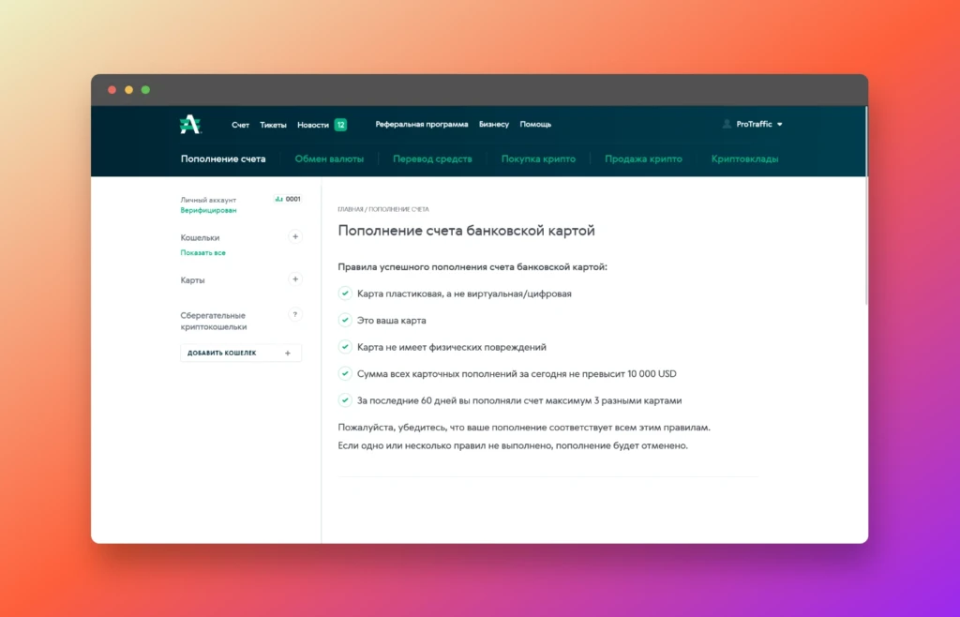The image size is (960, 617).
Task: Click the account stats badge 0001
Action: tap(288, 199)
